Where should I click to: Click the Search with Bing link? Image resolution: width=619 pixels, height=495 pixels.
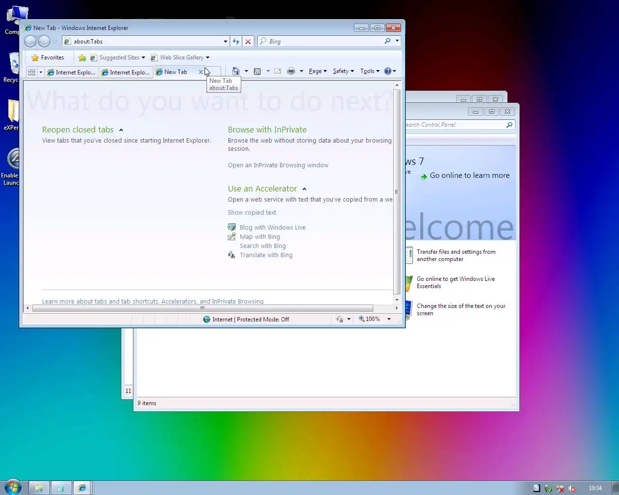point(263,246)
